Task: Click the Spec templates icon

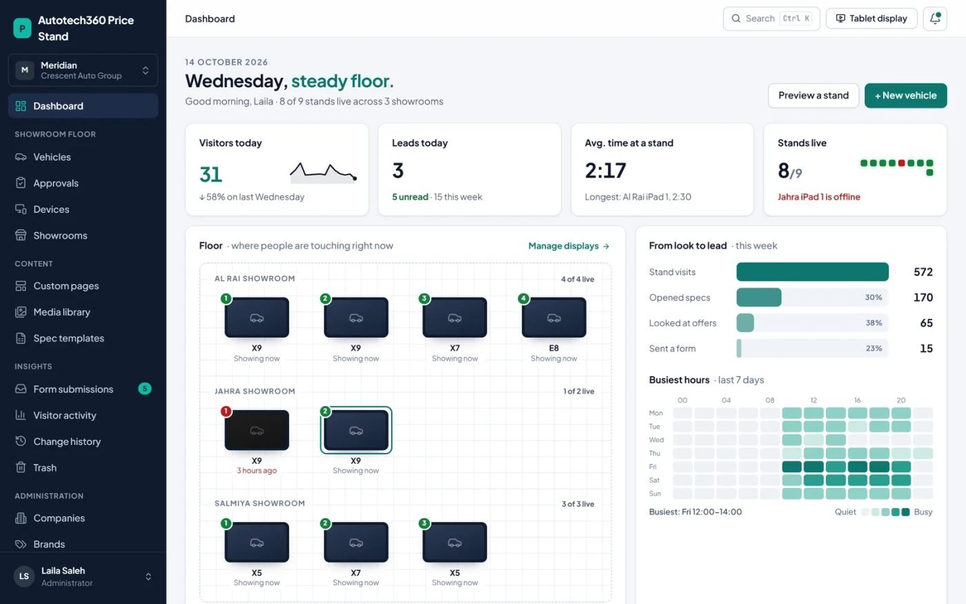Action: pyautogui.click(x=21, y=338)
